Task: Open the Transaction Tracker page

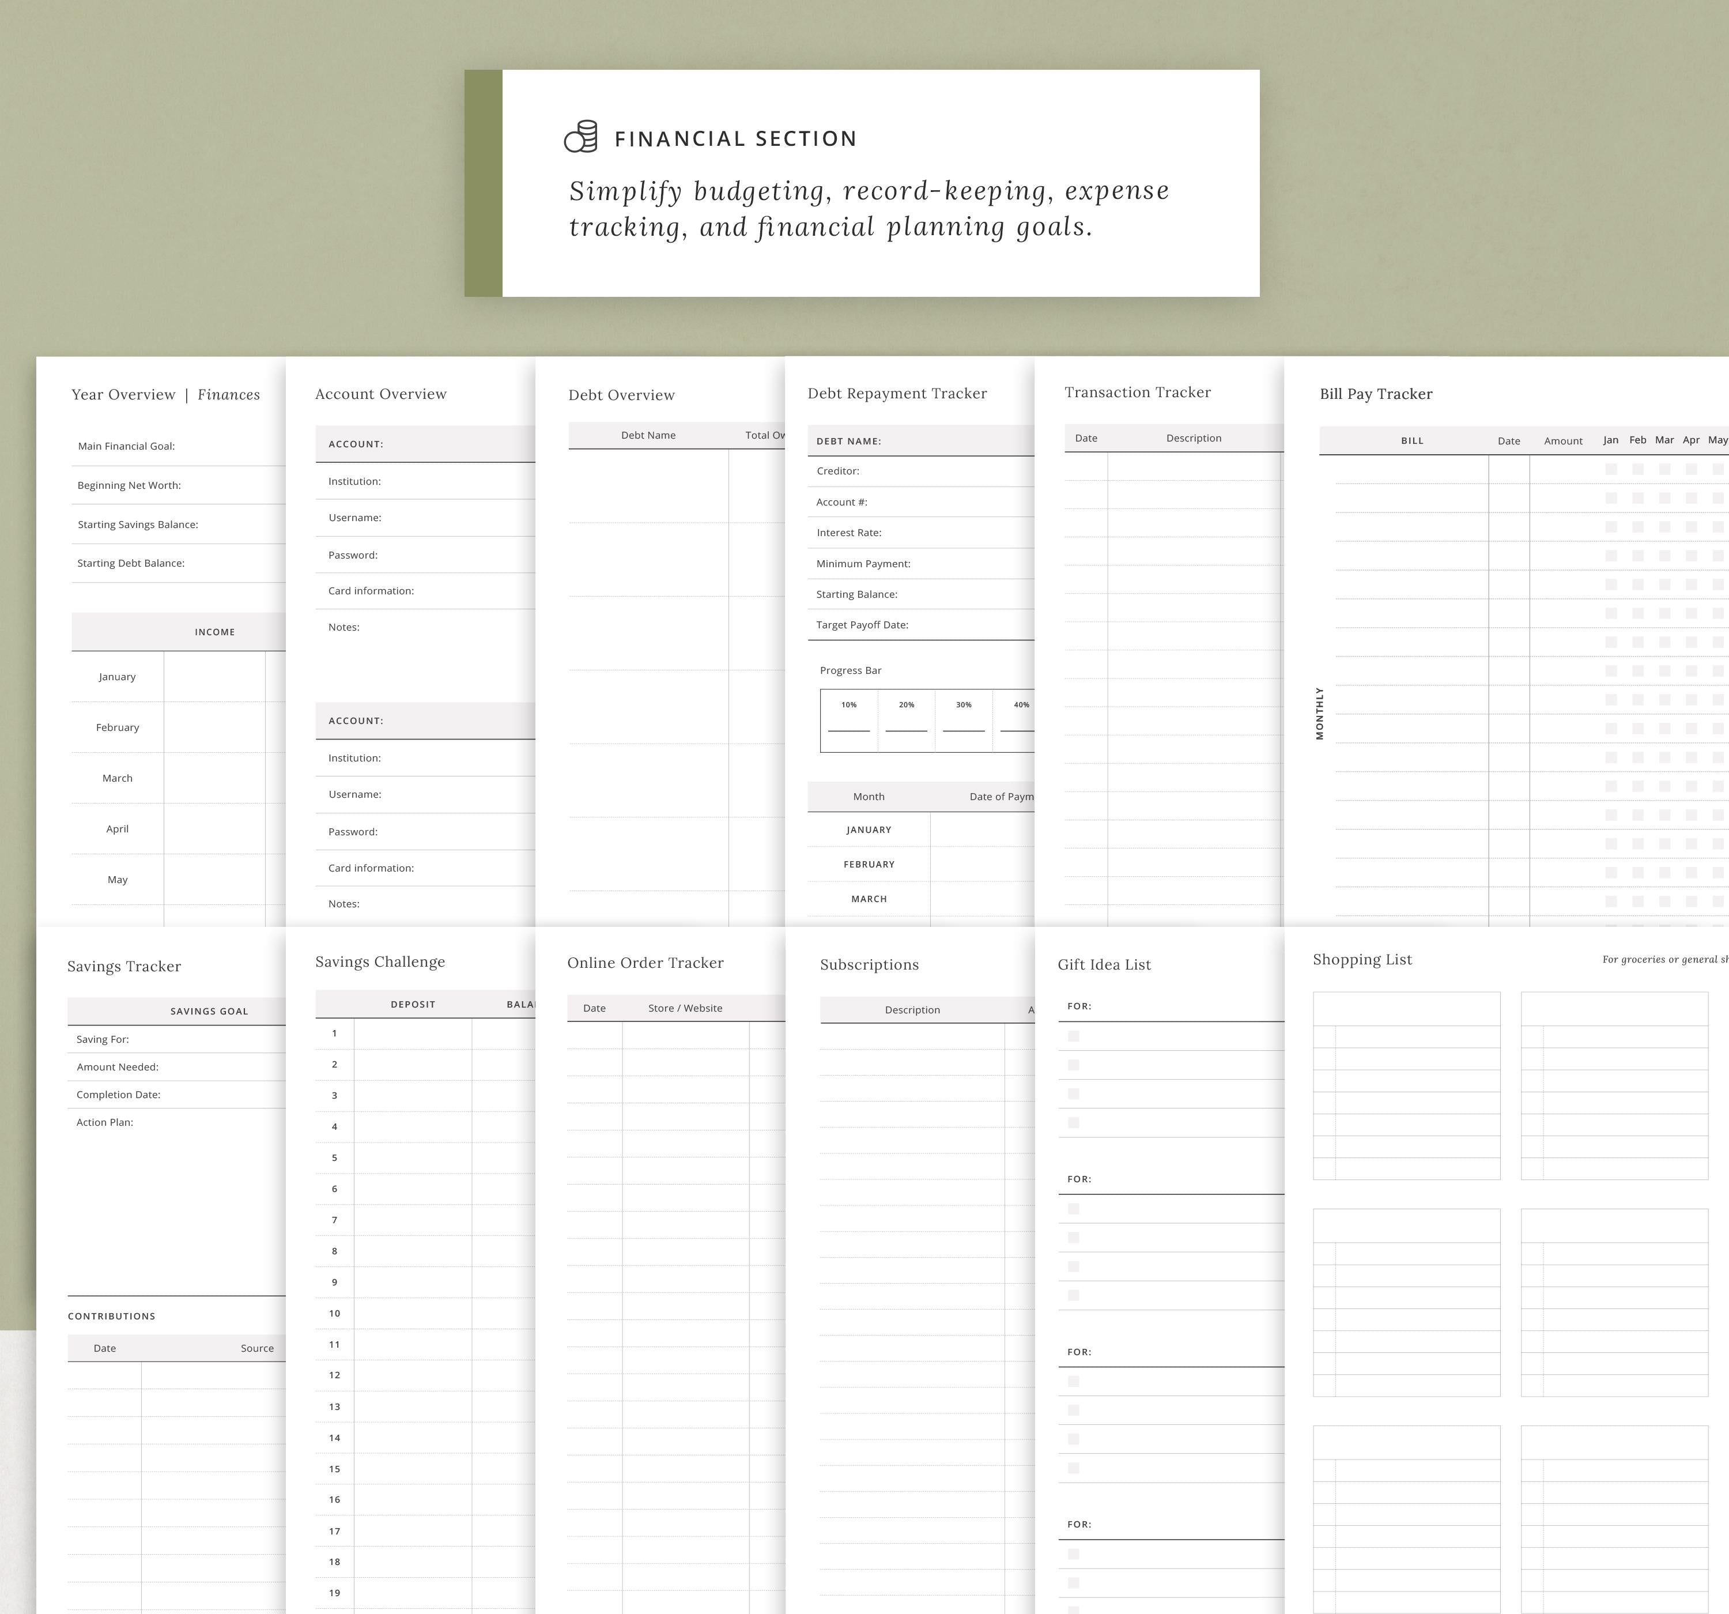Action: (x=1138, y=393)
